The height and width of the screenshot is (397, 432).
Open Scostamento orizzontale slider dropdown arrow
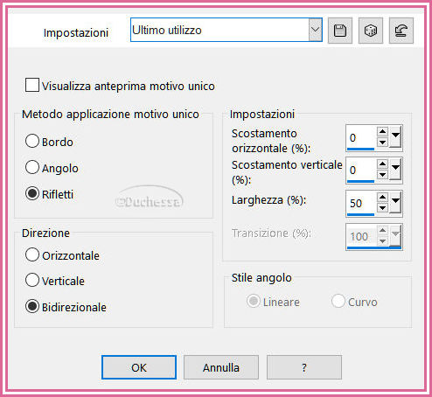pyautogui.click(x=395, y=136)
